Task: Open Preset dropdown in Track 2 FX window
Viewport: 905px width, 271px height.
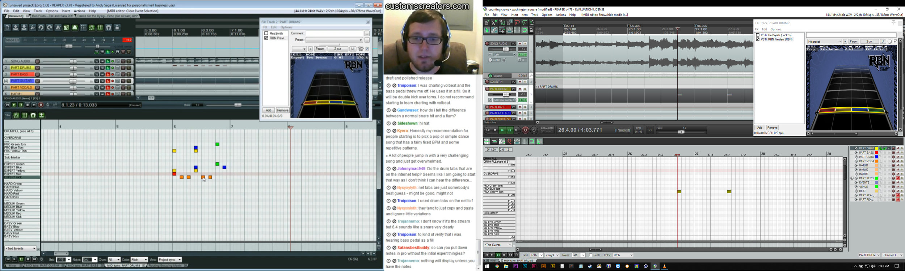Action: tap(334, 40)
